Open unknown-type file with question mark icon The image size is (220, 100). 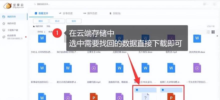coord(145,96)
